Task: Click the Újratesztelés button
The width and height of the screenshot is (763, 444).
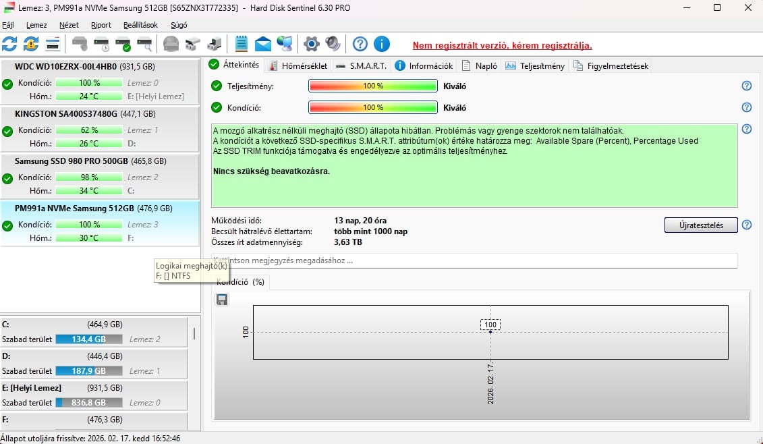Action: tap(701, 225)
